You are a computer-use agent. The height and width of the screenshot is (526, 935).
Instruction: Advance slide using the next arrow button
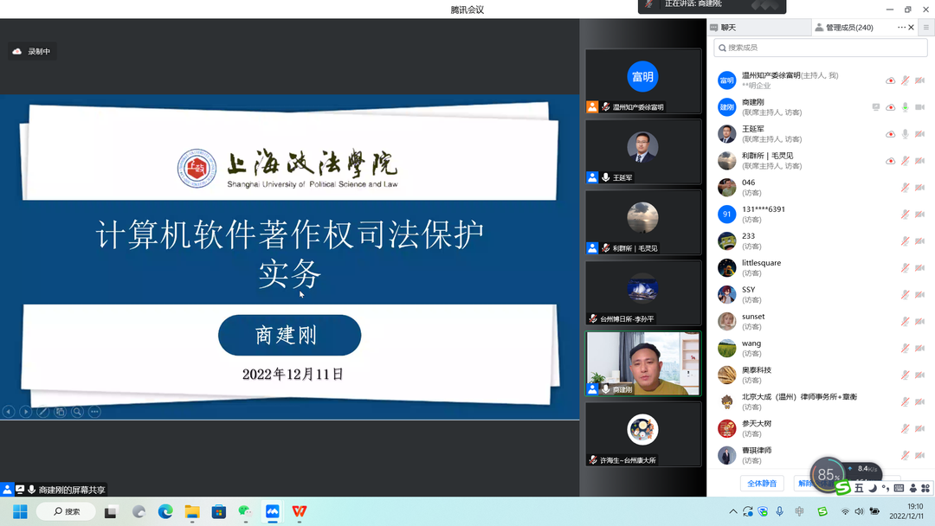(26, 412)
